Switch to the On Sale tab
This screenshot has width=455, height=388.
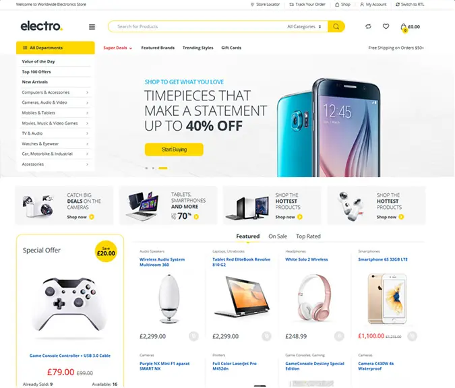[278, 236]
